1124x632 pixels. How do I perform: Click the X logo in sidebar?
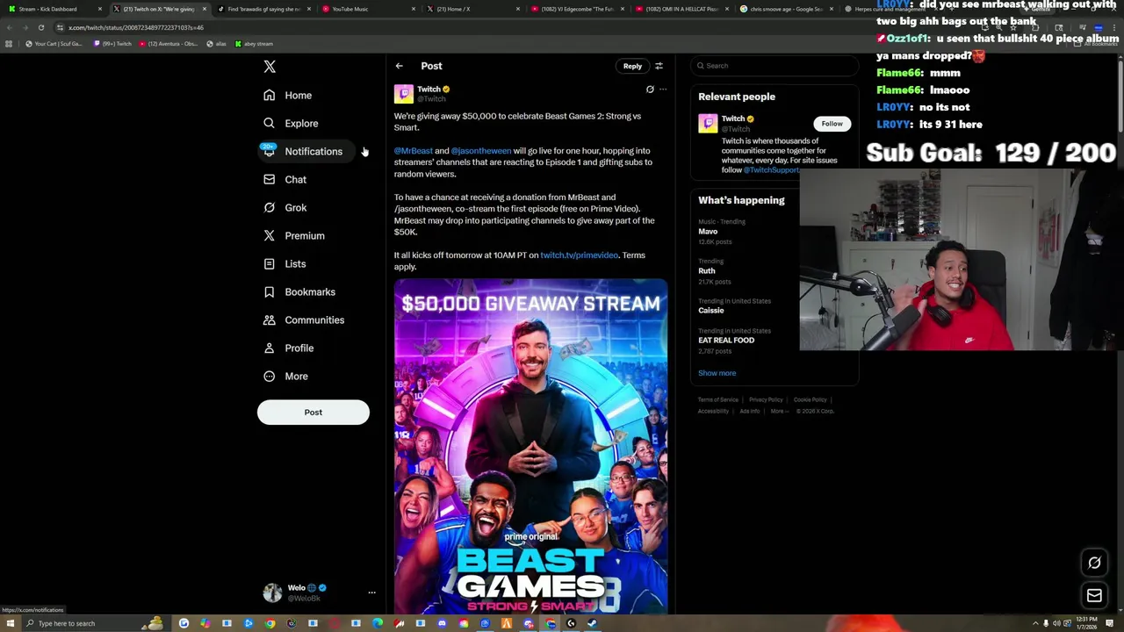tap(270, 67)
